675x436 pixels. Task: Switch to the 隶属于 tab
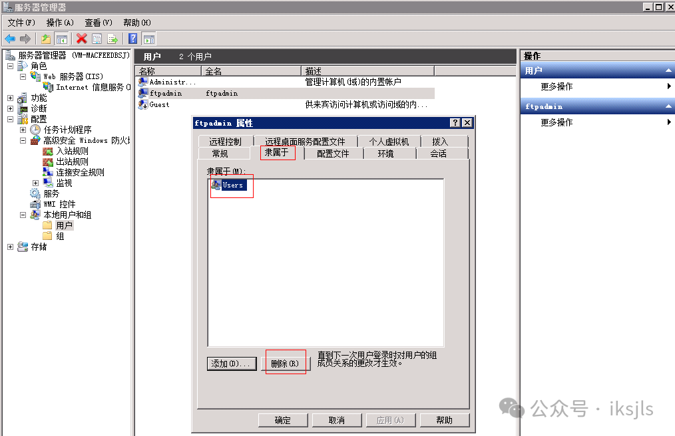tap(277, 152)
